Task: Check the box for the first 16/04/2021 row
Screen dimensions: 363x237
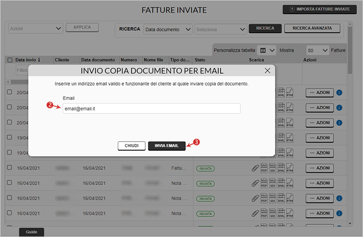Action: 9,168
